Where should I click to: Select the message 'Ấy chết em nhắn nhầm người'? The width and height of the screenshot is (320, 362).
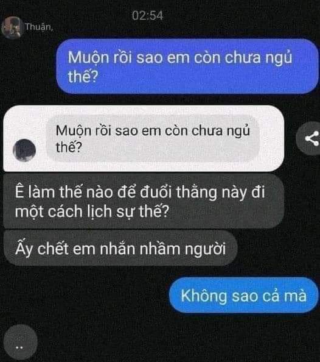(120, 249)
